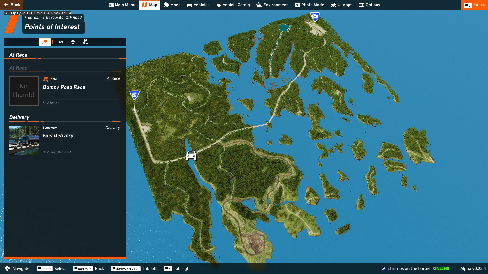Click the ENTER Select hint
This screenshot has width=488, height=274.
coord(51,268)
